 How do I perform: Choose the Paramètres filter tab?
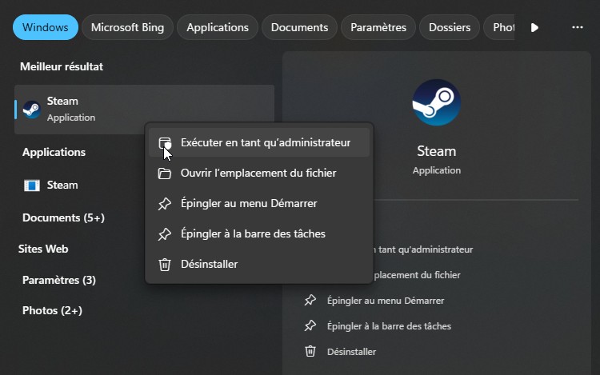[x=378, y=27]
